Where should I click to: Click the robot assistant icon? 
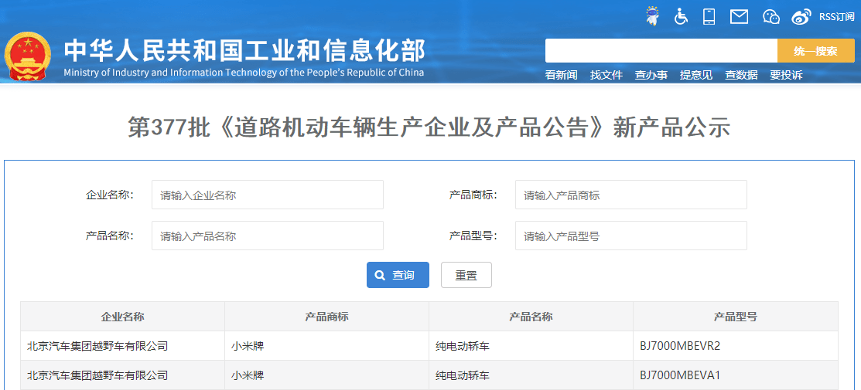[x=653, y=16]
